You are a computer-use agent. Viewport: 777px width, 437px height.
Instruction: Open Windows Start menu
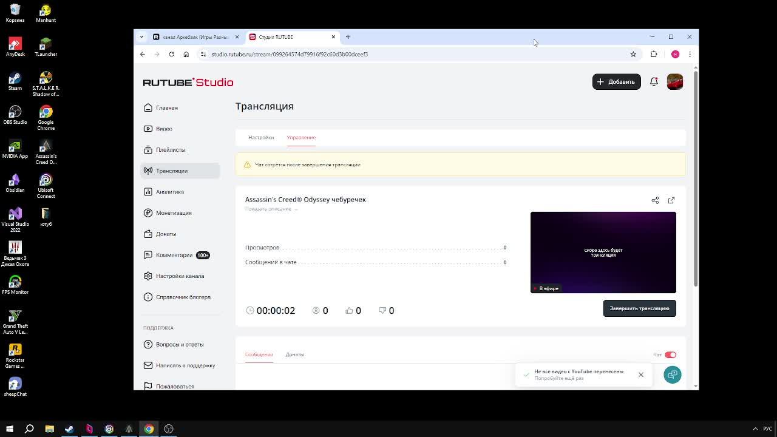(9, 429)
